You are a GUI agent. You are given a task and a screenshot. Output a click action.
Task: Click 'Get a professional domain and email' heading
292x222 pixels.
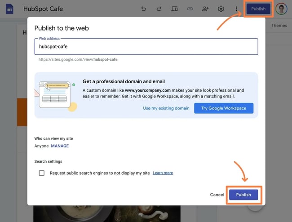pyautogui.click(x=124, y=82)
